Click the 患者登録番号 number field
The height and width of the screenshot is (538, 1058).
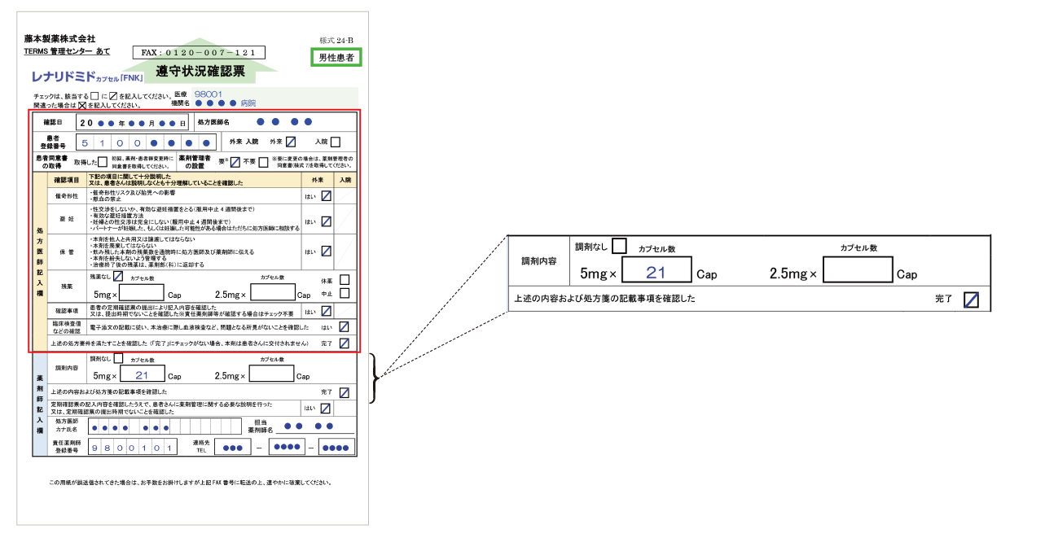click(x=146, y=142)
